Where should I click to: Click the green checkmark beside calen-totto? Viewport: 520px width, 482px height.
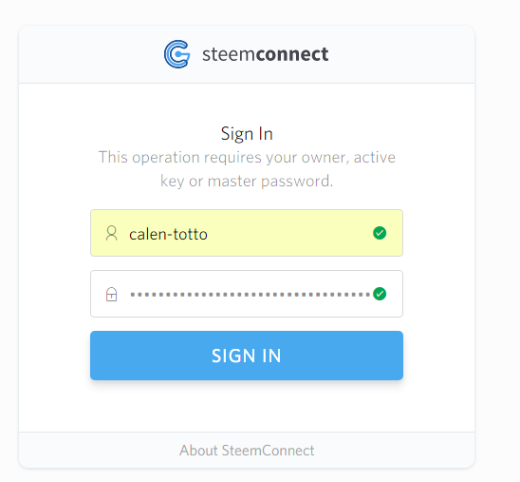tap(380, 233)
